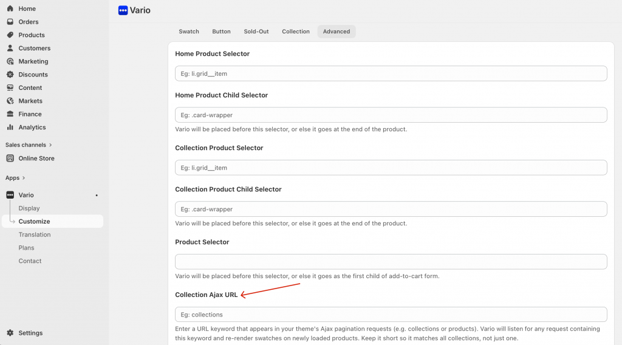The height and width of the screenshot is (345, 622).
Task: Open Orders via its inbox icon
Action: coord(10,22)
